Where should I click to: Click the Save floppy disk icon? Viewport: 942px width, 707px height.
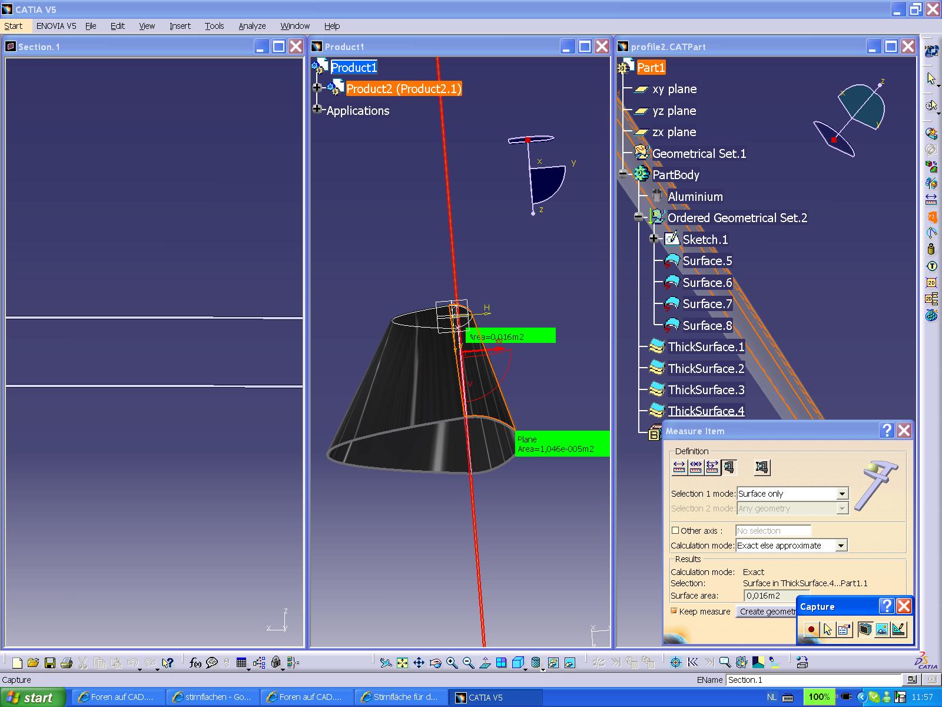pos(50,663)
